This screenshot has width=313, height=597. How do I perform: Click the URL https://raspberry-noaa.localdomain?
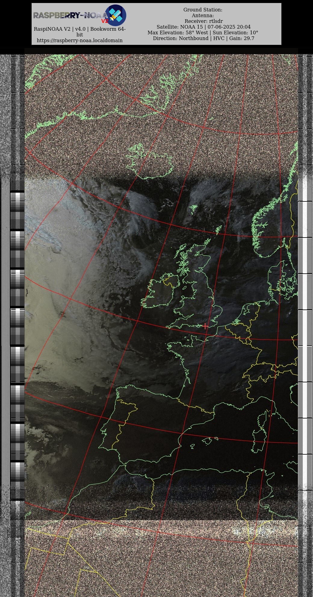(80, 40)
